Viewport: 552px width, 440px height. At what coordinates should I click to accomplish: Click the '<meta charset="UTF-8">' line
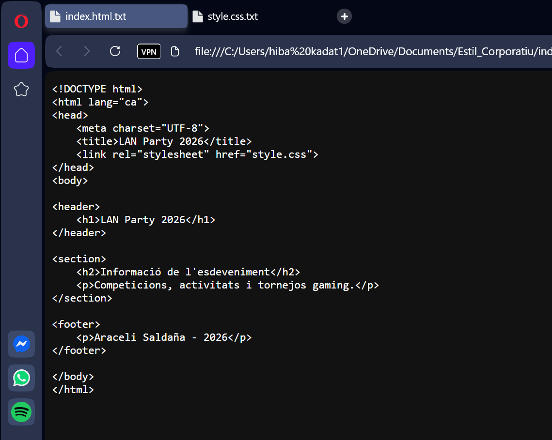(142, 128)
